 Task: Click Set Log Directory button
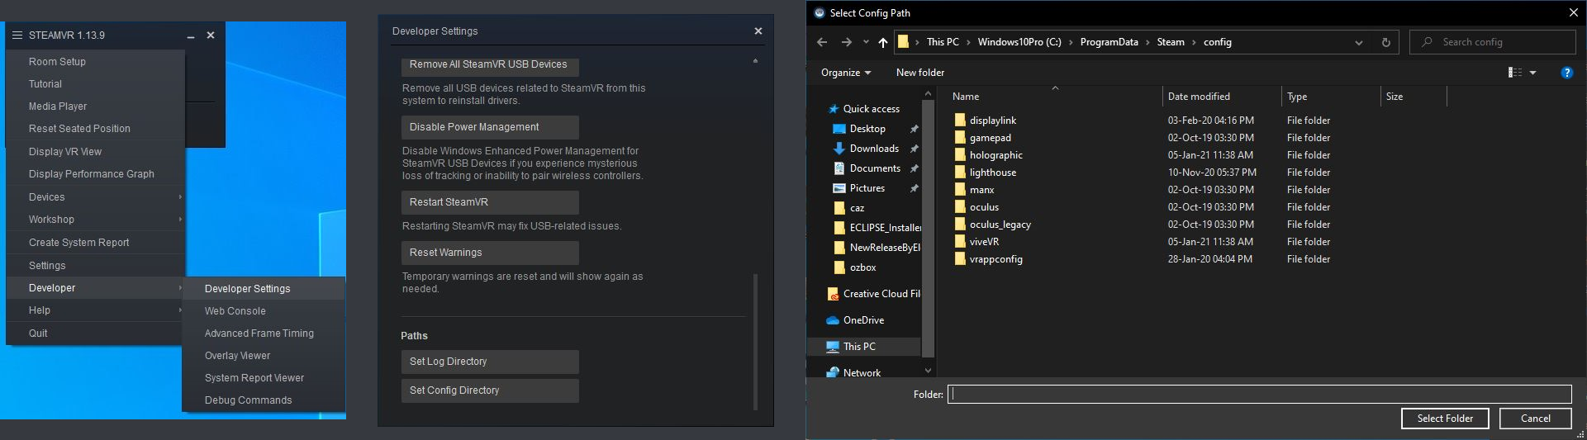click(489, 362)
